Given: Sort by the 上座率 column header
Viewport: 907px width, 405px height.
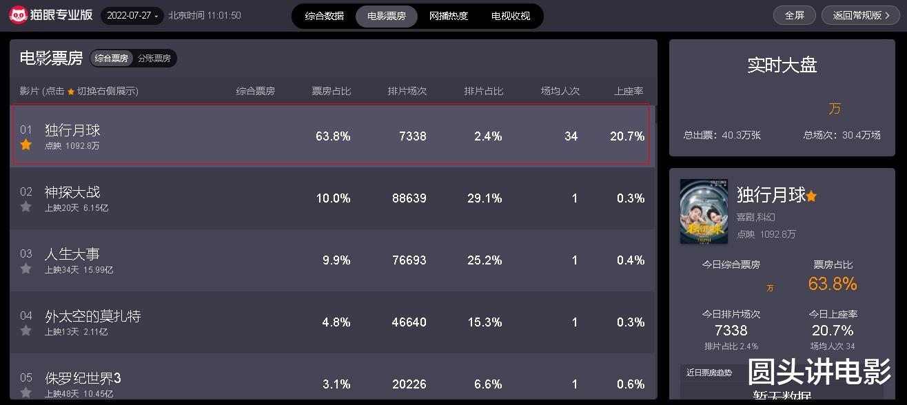Looking at the screenshot, I should [x=629, y=91].
